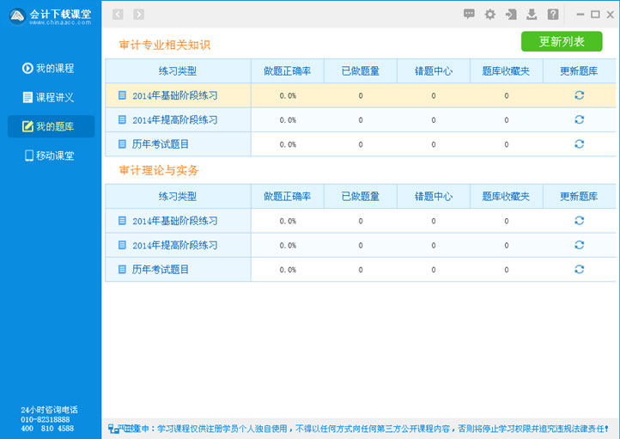Open 2014年基础阶段练习 under 审计理论与实务
The image size is (620, 439).
pyautogui.click(x=174, y=221)
